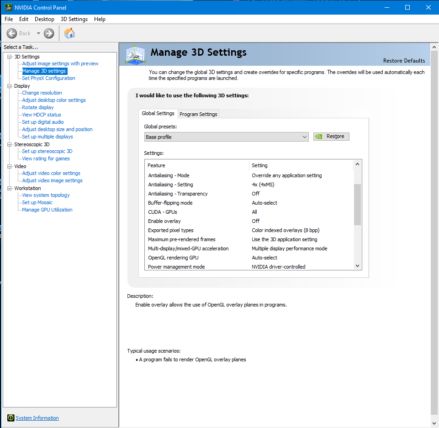
Task: Open View rating for games
Action: pyautogui.click(x=46, y=159)
